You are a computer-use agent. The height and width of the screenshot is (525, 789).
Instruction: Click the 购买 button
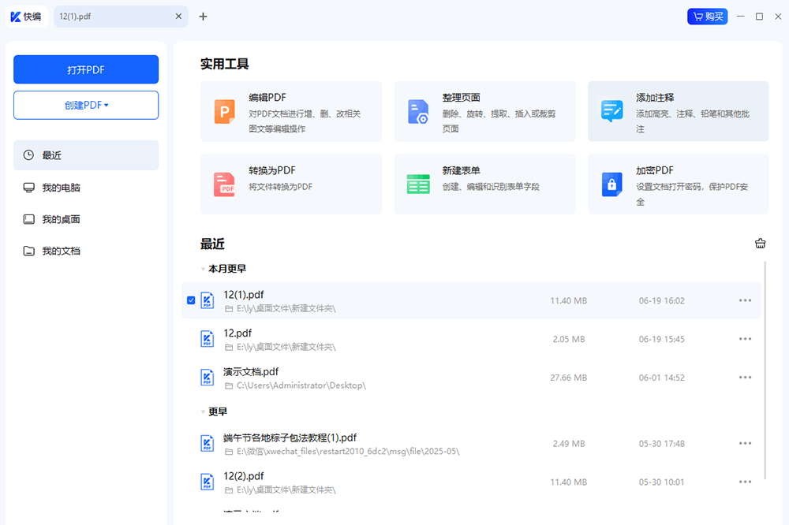707,16
